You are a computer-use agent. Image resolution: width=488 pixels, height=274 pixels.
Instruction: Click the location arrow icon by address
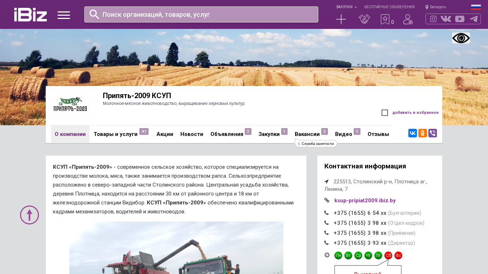(x=327, y=182)
